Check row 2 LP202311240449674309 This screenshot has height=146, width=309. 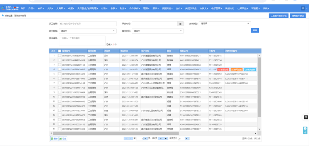point(59,60)
